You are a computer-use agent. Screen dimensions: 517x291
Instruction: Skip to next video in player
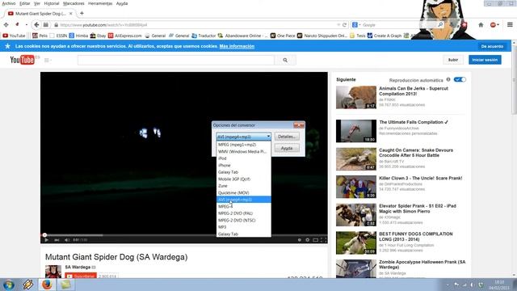pos(57,240)
